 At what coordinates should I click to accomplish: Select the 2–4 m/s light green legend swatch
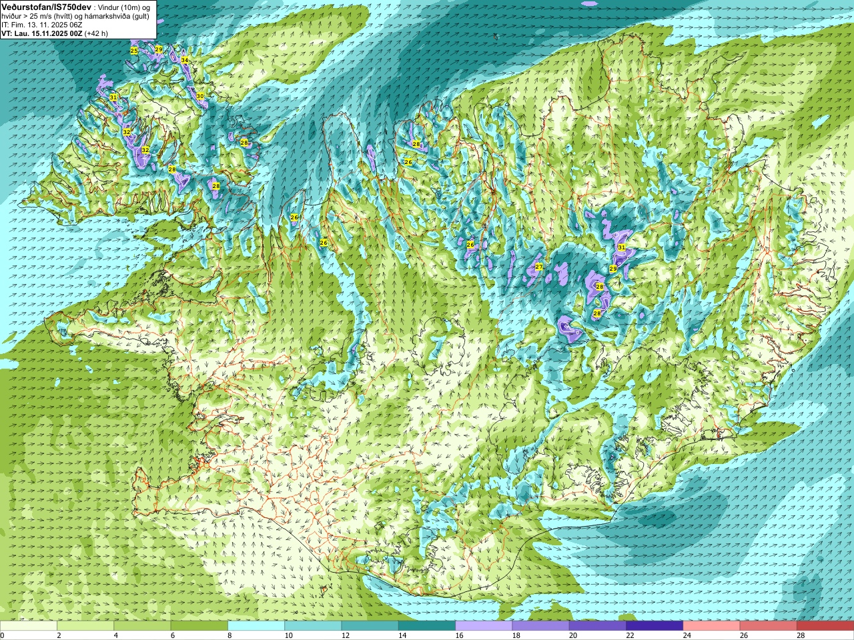click(x=85, y=626)
